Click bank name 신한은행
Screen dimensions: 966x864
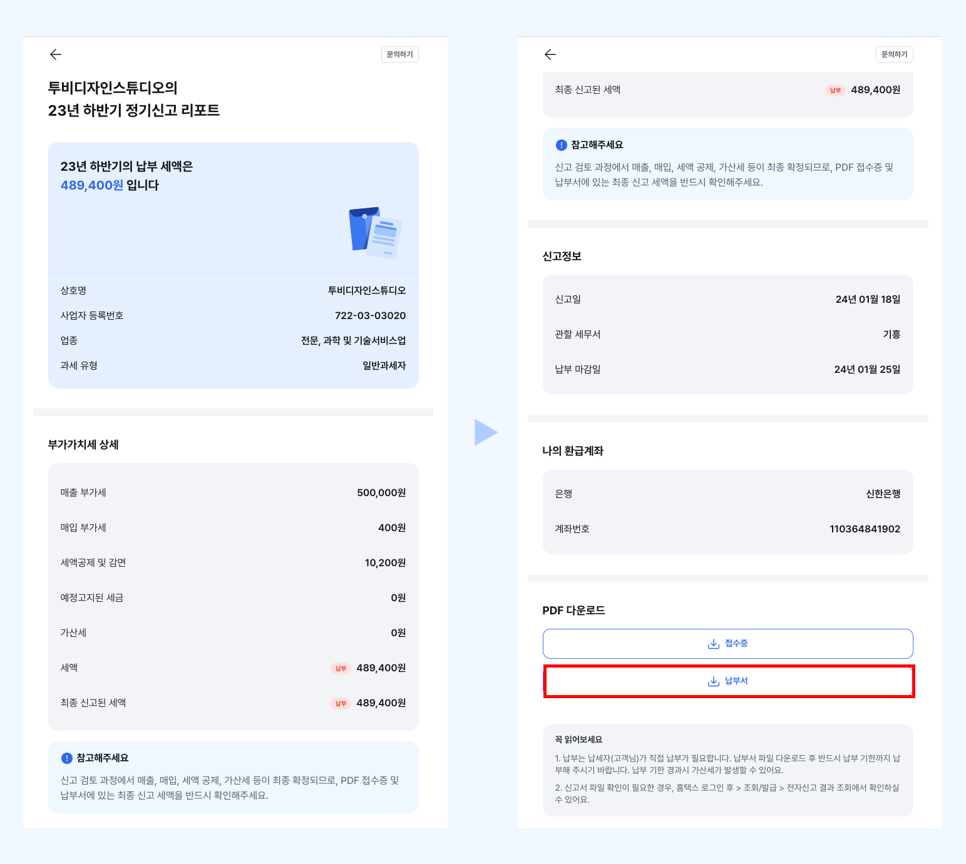pyautogui.click(x=883, y=494)
